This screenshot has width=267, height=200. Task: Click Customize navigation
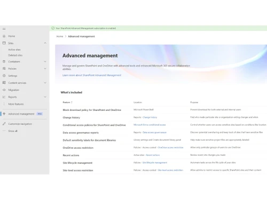pyautogui.click(x=20, y=124)
